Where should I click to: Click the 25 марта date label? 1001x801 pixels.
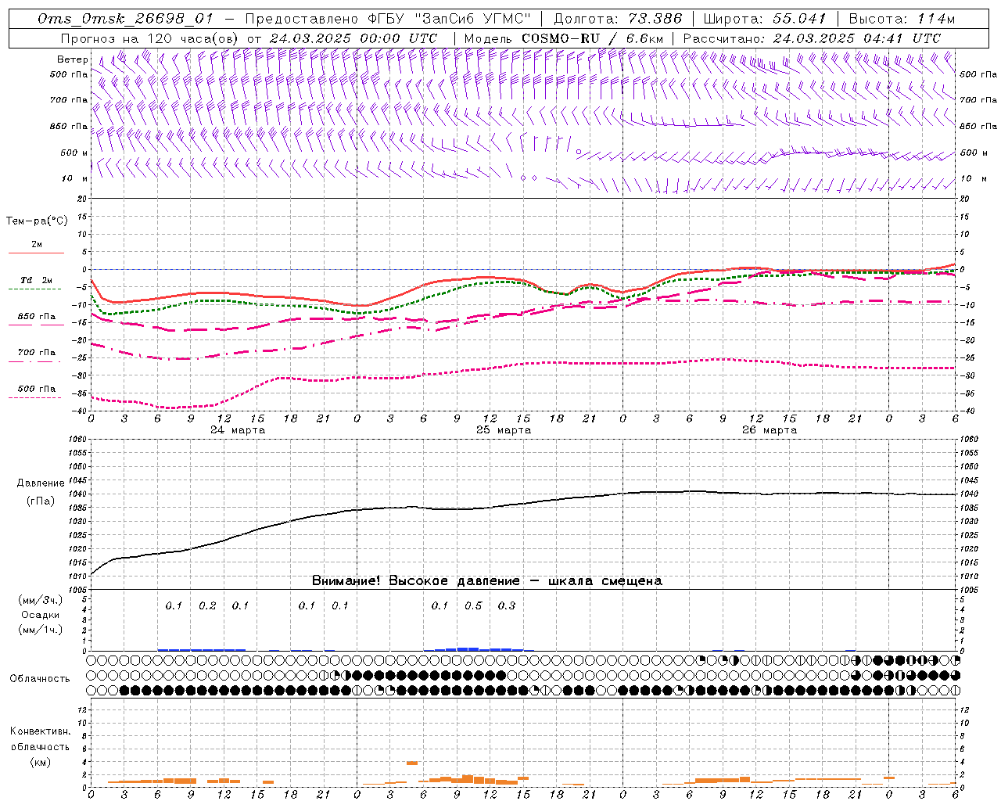(504, 430)
